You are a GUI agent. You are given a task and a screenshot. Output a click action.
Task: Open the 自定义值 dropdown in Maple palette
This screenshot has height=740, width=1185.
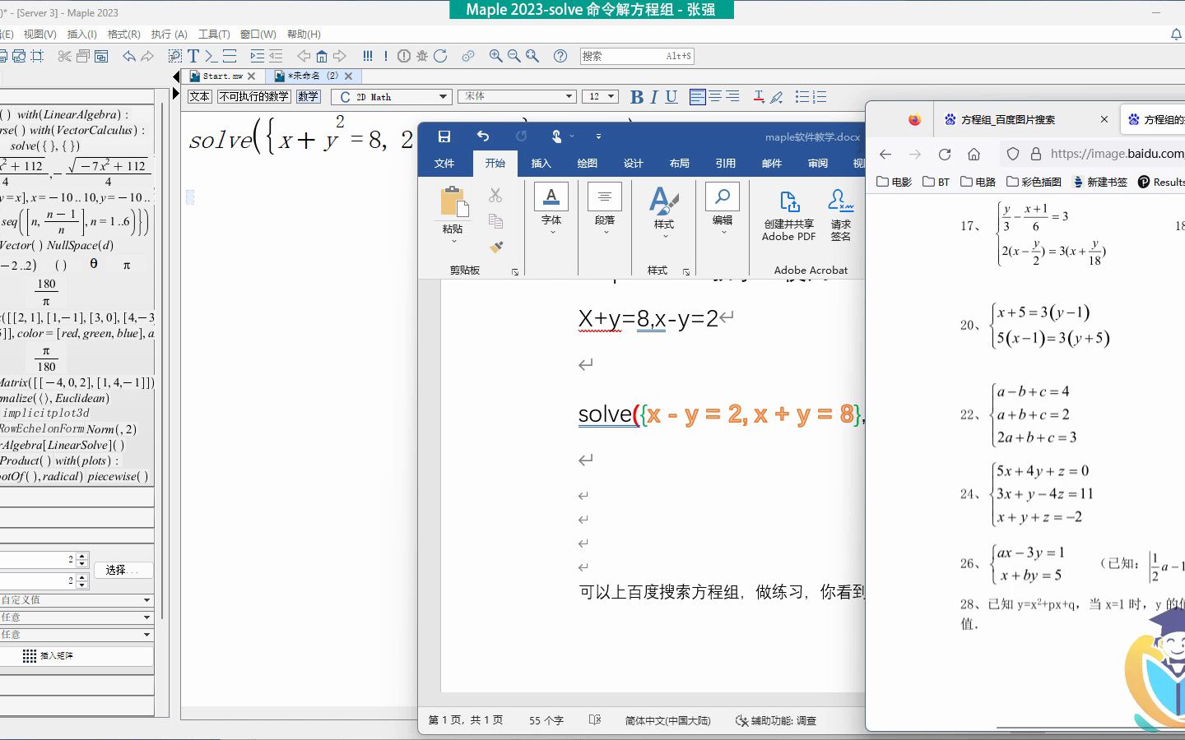pos(77,600)
